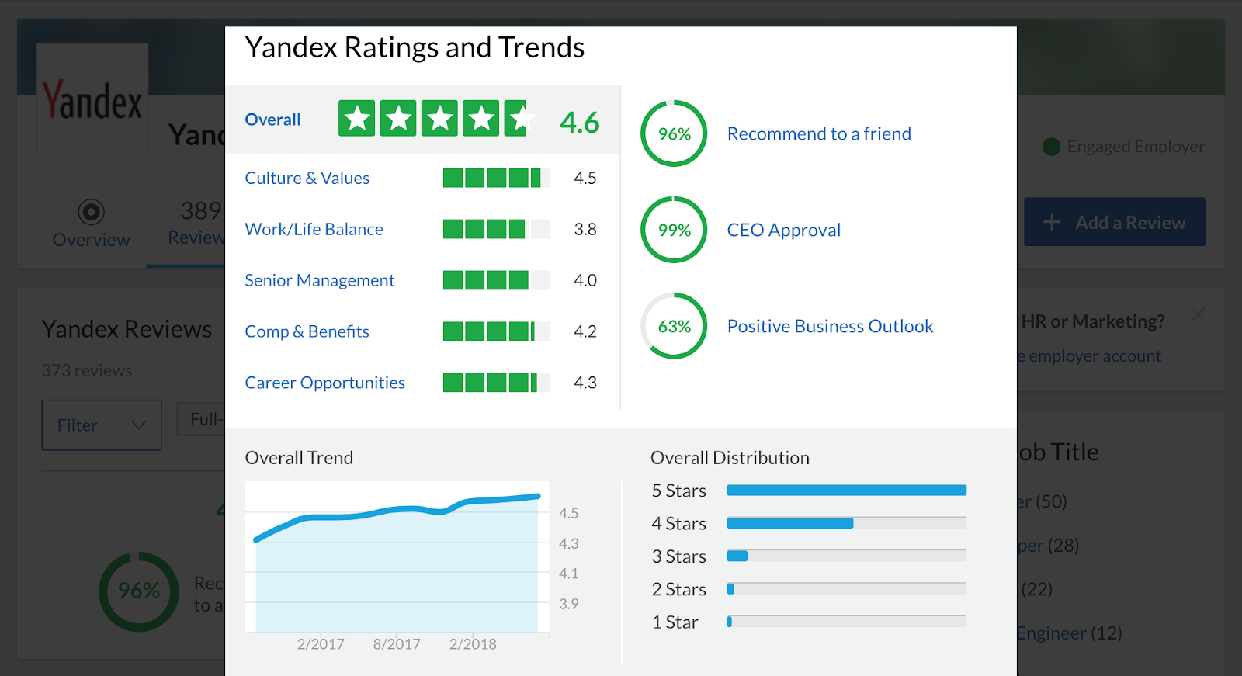The height and width of the screenshot is (676, 1242).
Task: Click the Overall rating link
Action: [272, 120]
